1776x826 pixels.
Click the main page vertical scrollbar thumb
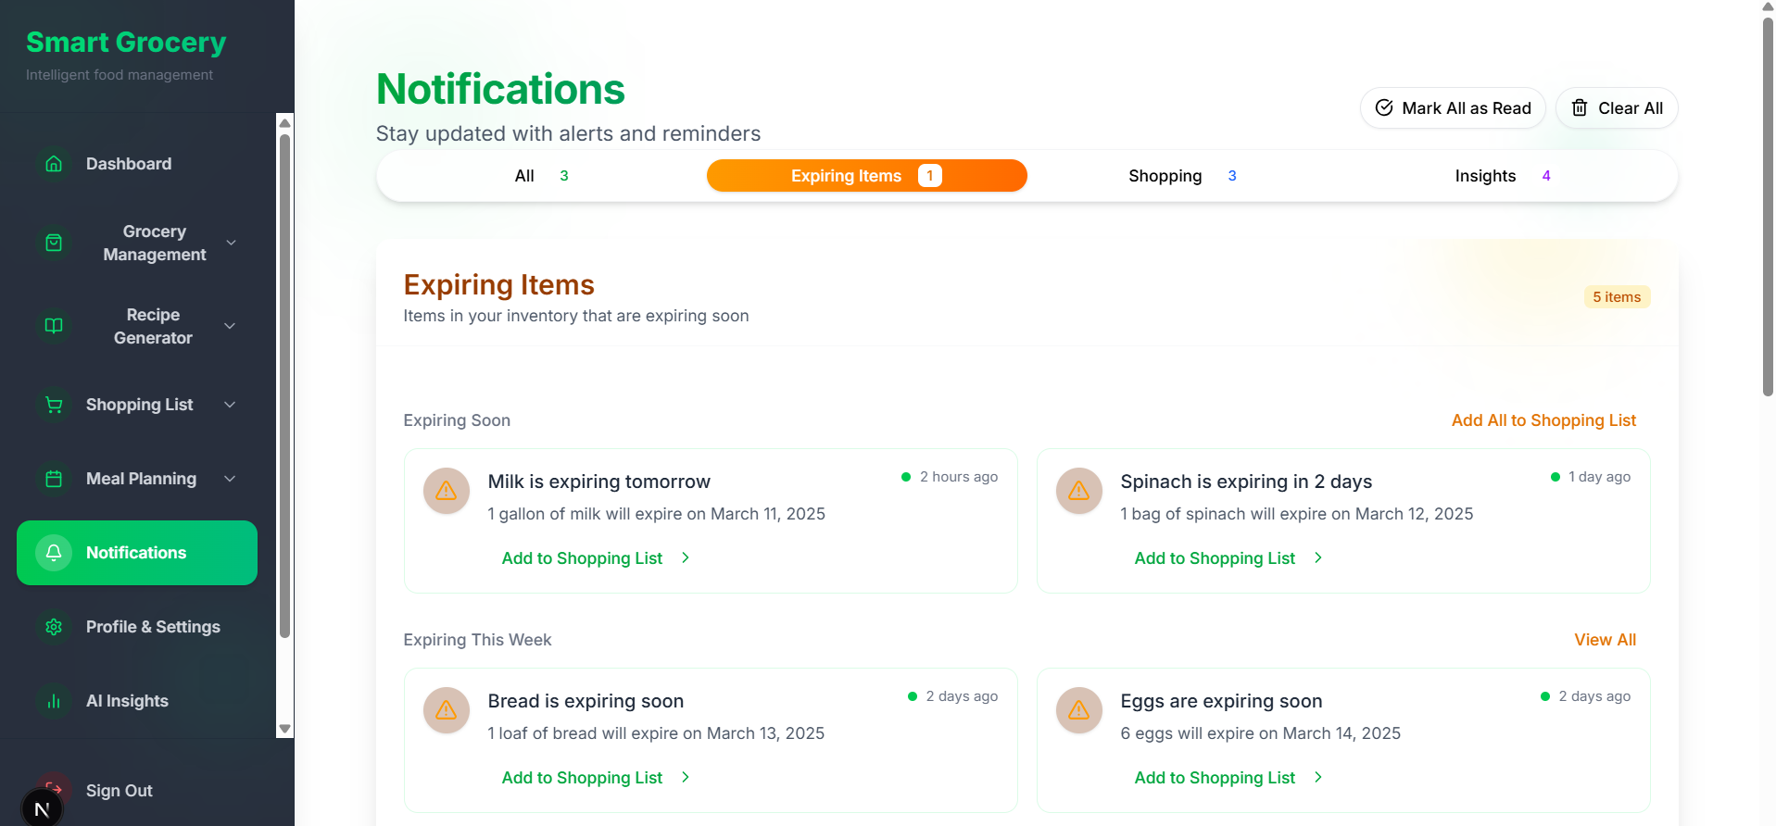[x=1768, y=206]
